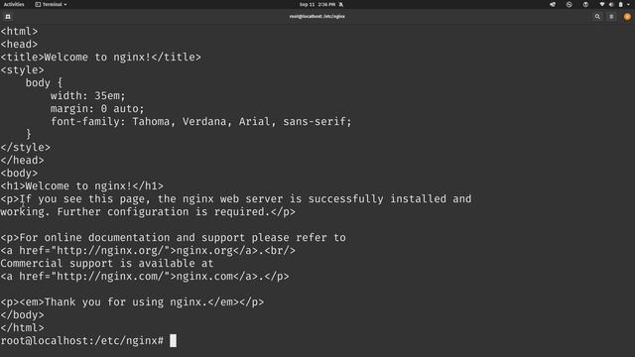The image size is (635, 357).
Task: Open the Activities overview
Action: coord(14,4)
